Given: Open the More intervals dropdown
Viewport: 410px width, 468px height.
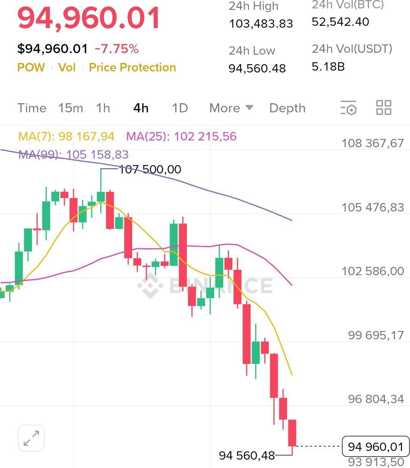Looking at the screenshot, I should (231, 108).
